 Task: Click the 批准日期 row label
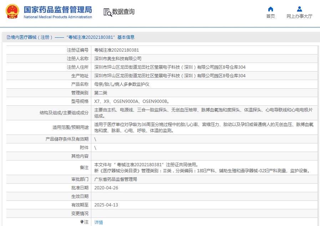tap(80, 188)
